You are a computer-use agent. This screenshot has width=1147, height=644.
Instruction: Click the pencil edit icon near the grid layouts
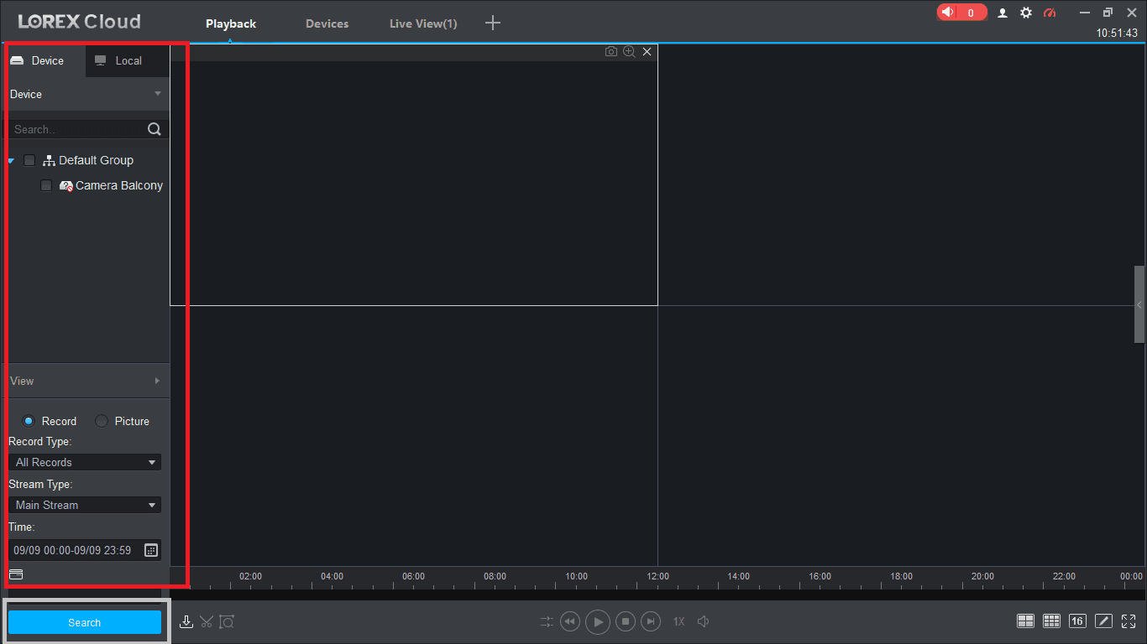[x=1103, y=621]
